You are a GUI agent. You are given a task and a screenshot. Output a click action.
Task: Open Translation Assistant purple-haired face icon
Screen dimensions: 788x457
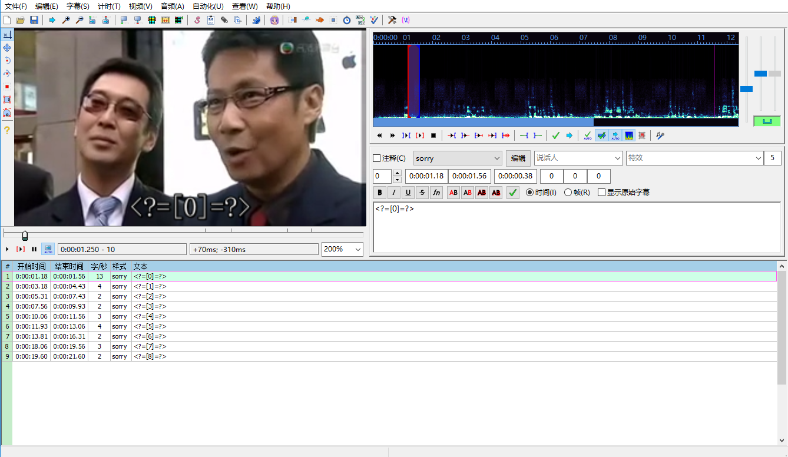point(274,20)
